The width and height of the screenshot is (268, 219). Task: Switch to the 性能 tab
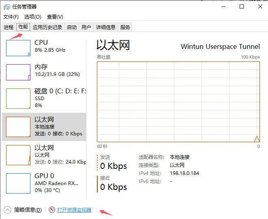(x=23, y=27)
